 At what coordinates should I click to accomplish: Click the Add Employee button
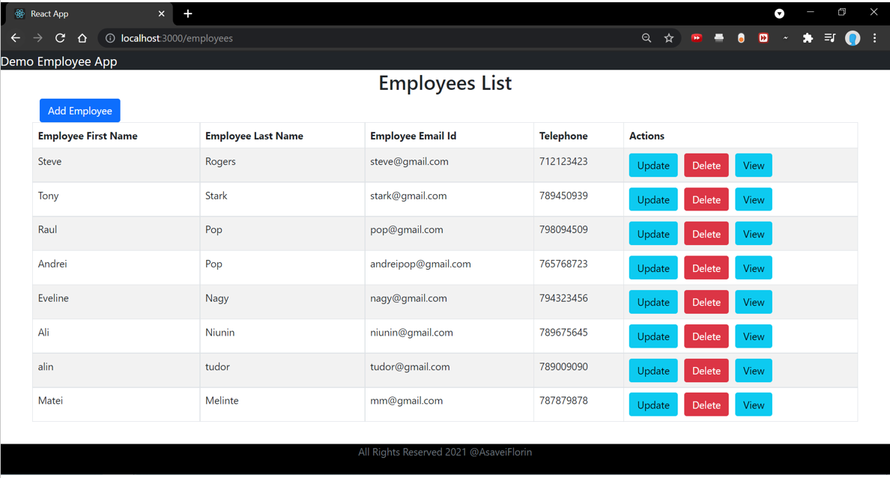coord(80,111)
